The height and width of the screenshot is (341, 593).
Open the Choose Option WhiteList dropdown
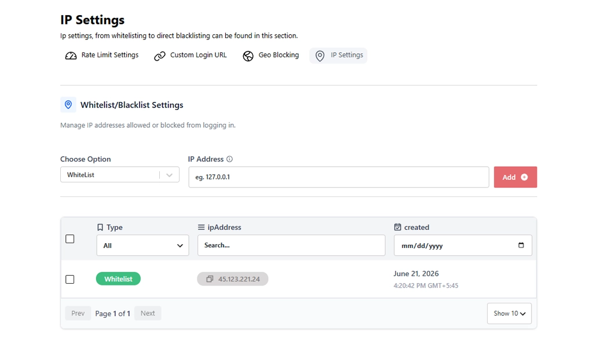click(x=119, y=175)
